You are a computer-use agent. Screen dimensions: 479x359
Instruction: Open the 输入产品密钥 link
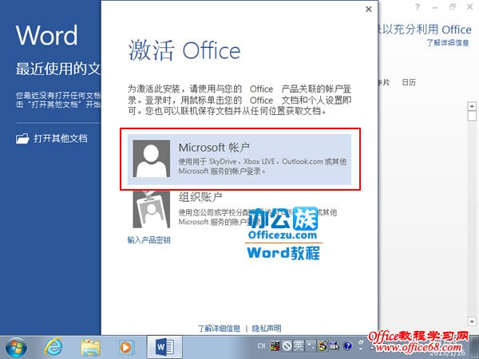coord(148,240)
